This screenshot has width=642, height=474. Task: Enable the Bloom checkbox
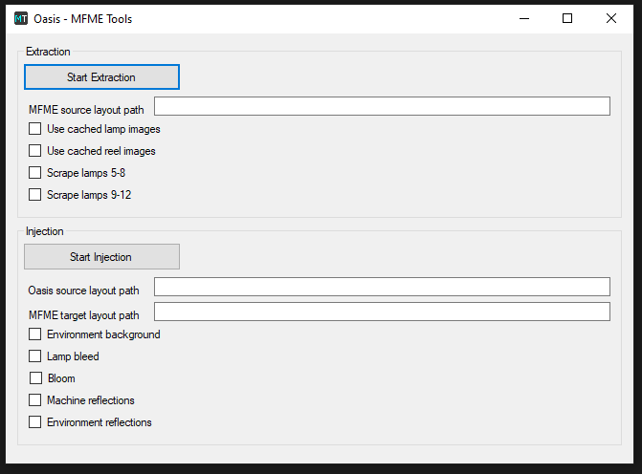35,377
